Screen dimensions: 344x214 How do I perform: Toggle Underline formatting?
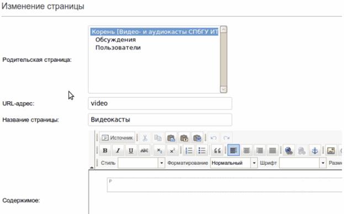tap(131, 150)
